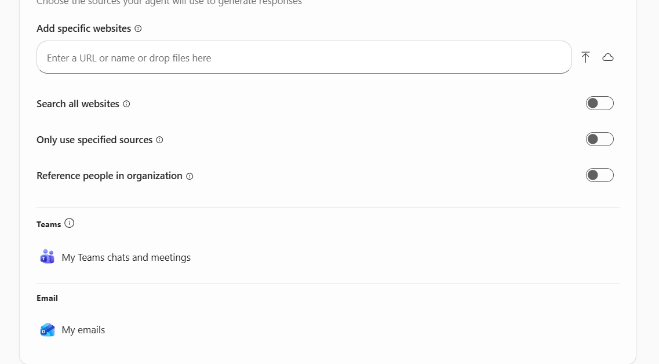Click the Search all websites label text

[x=78, y=104]
